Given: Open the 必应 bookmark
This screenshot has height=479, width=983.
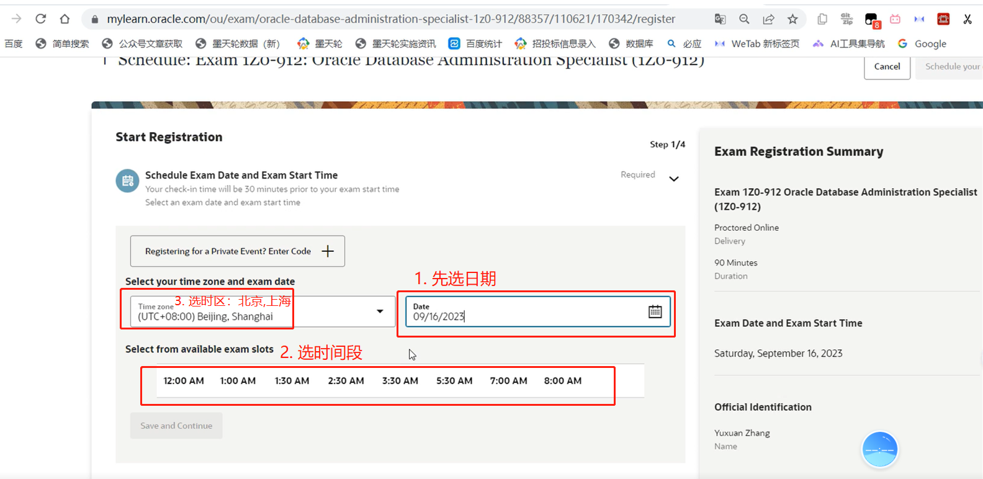Looking at the screenshot, I should click(x=685, y=43).
